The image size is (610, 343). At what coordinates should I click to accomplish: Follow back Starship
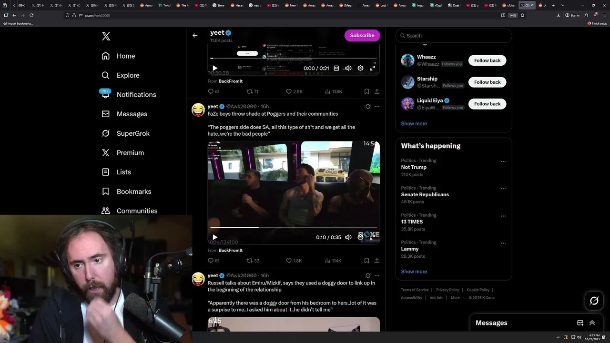tap(487, 82)
